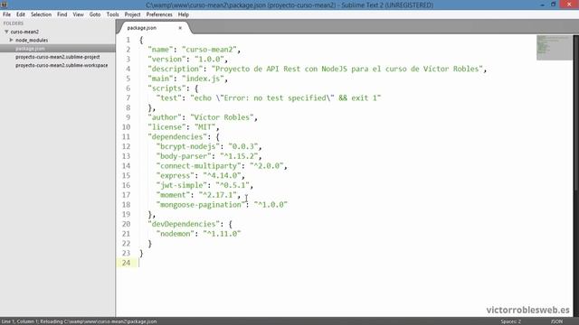Click line number 1 in gutter
The width and height of the screenshot is (579, 325).
128,40
